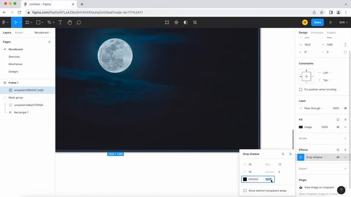
Task: Click the Edit object icon in toolbar
Action: point(167,22)
